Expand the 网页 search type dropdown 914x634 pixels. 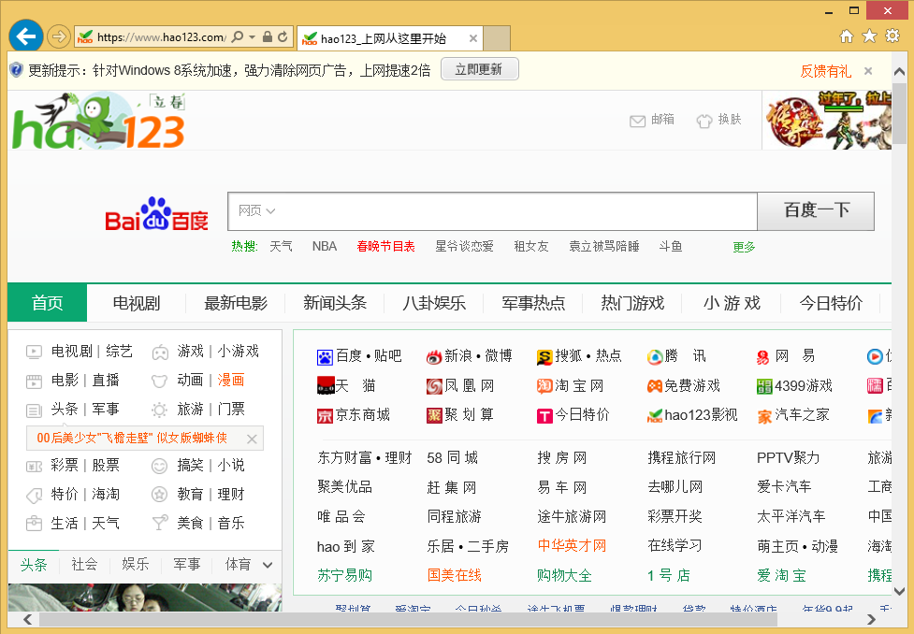(x=256, y=211)
